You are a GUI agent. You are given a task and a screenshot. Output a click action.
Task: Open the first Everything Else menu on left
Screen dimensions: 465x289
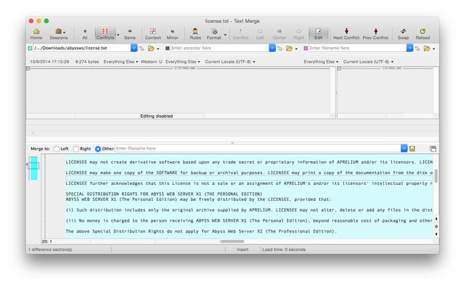coord(121,61)
